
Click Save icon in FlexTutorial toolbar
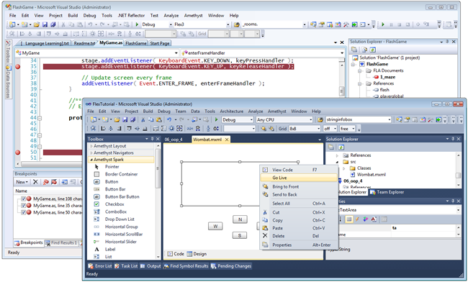[125, 120]
